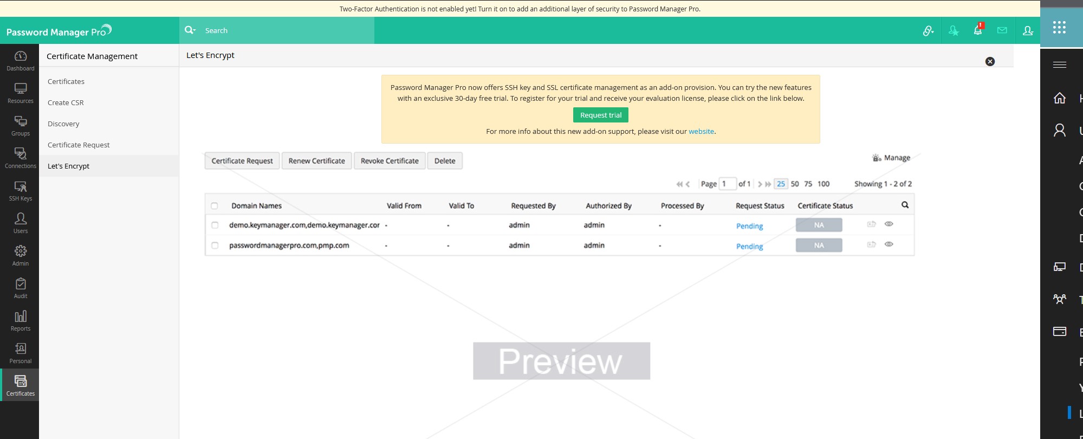Go to the last page
The height and width of the screenshot is (439, 1083).
point(768,184)
